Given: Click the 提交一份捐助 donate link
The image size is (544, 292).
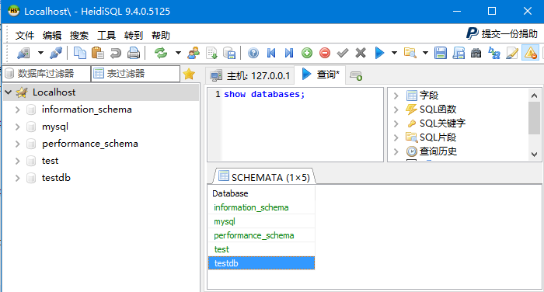Looking at the screenshot, I should [x=502, y=33].
